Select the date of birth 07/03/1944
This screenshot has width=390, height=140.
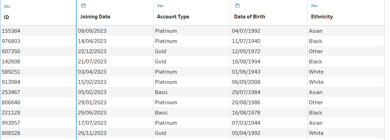click(x=246, y=123)
